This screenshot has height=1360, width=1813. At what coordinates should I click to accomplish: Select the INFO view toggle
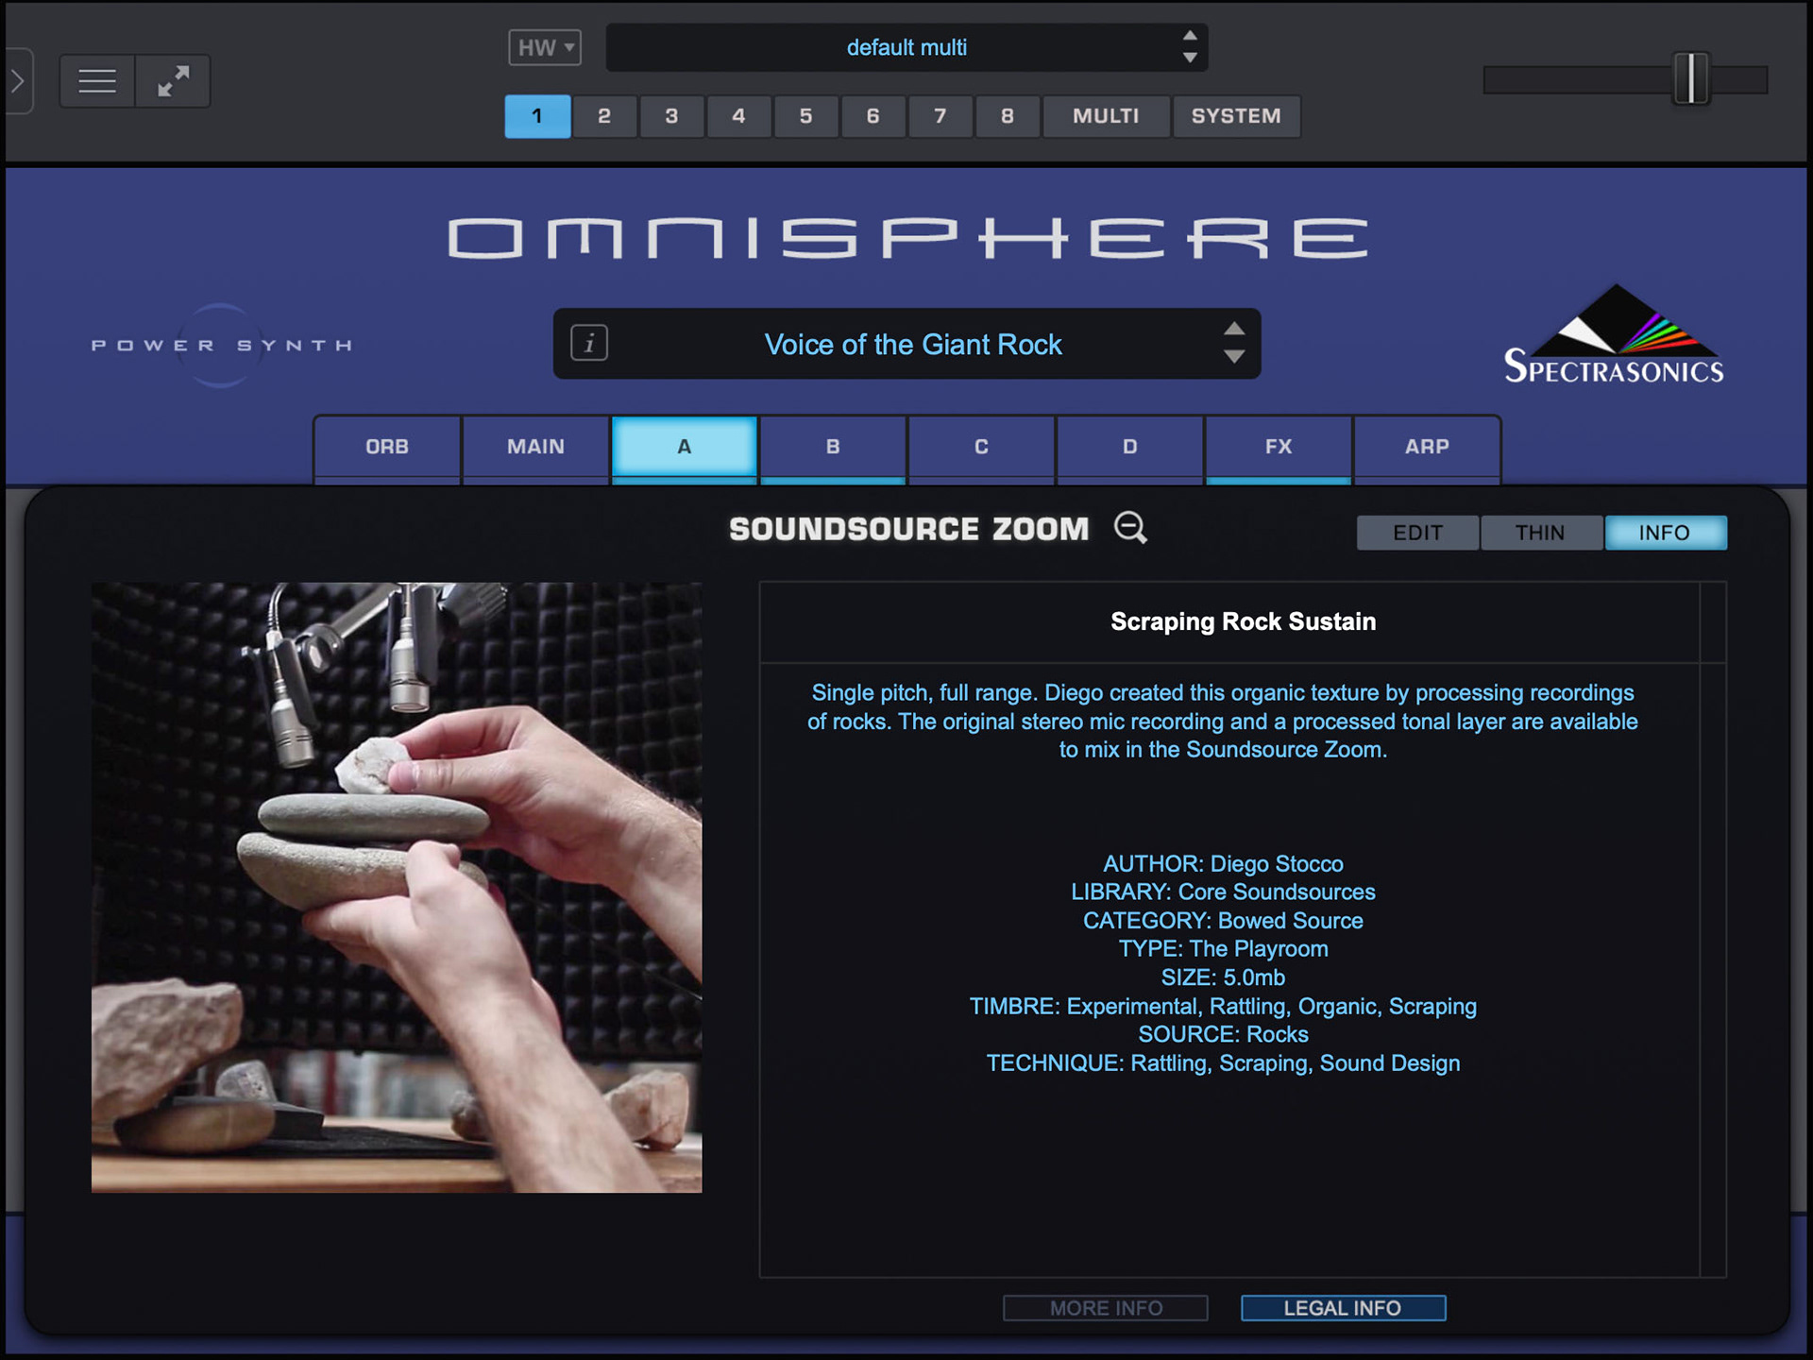[x=1664, y=533]
